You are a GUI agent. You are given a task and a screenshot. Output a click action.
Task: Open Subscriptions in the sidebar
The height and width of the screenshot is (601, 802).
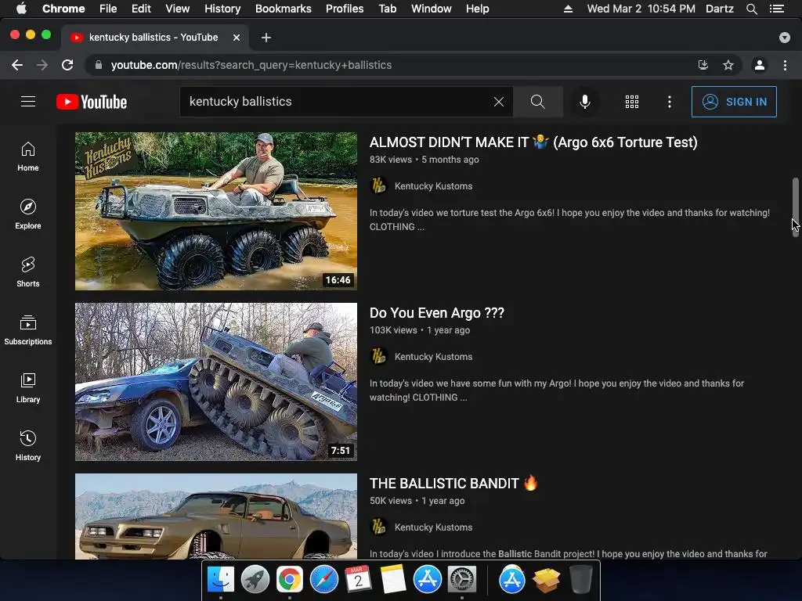(28, 330)
